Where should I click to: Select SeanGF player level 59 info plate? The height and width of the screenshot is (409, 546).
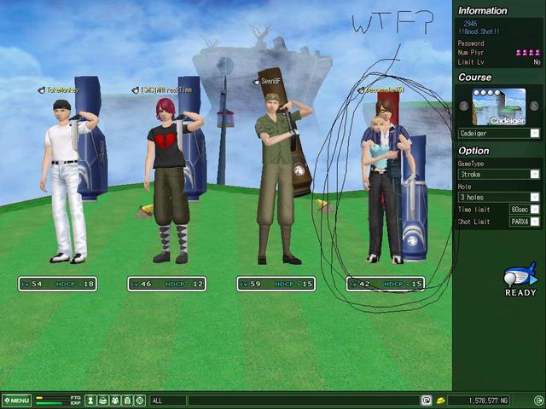[270, 284]
